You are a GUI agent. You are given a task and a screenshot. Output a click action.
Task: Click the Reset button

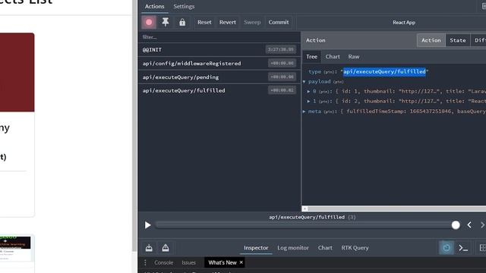tap(204, 22)
